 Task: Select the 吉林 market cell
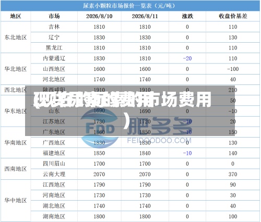click(54, 27)
